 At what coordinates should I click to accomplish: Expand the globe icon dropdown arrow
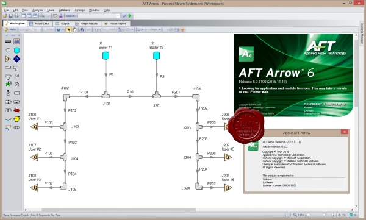[x=63, y=30]
